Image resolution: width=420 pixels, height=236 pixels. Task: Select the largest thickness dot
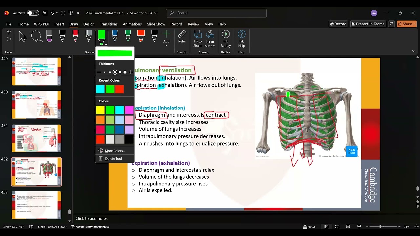point(125,72)
